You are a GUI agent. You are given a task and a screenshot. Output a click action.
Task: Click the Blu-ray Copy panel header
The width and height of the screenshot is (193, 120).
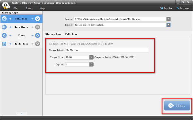tap(22, 13)
